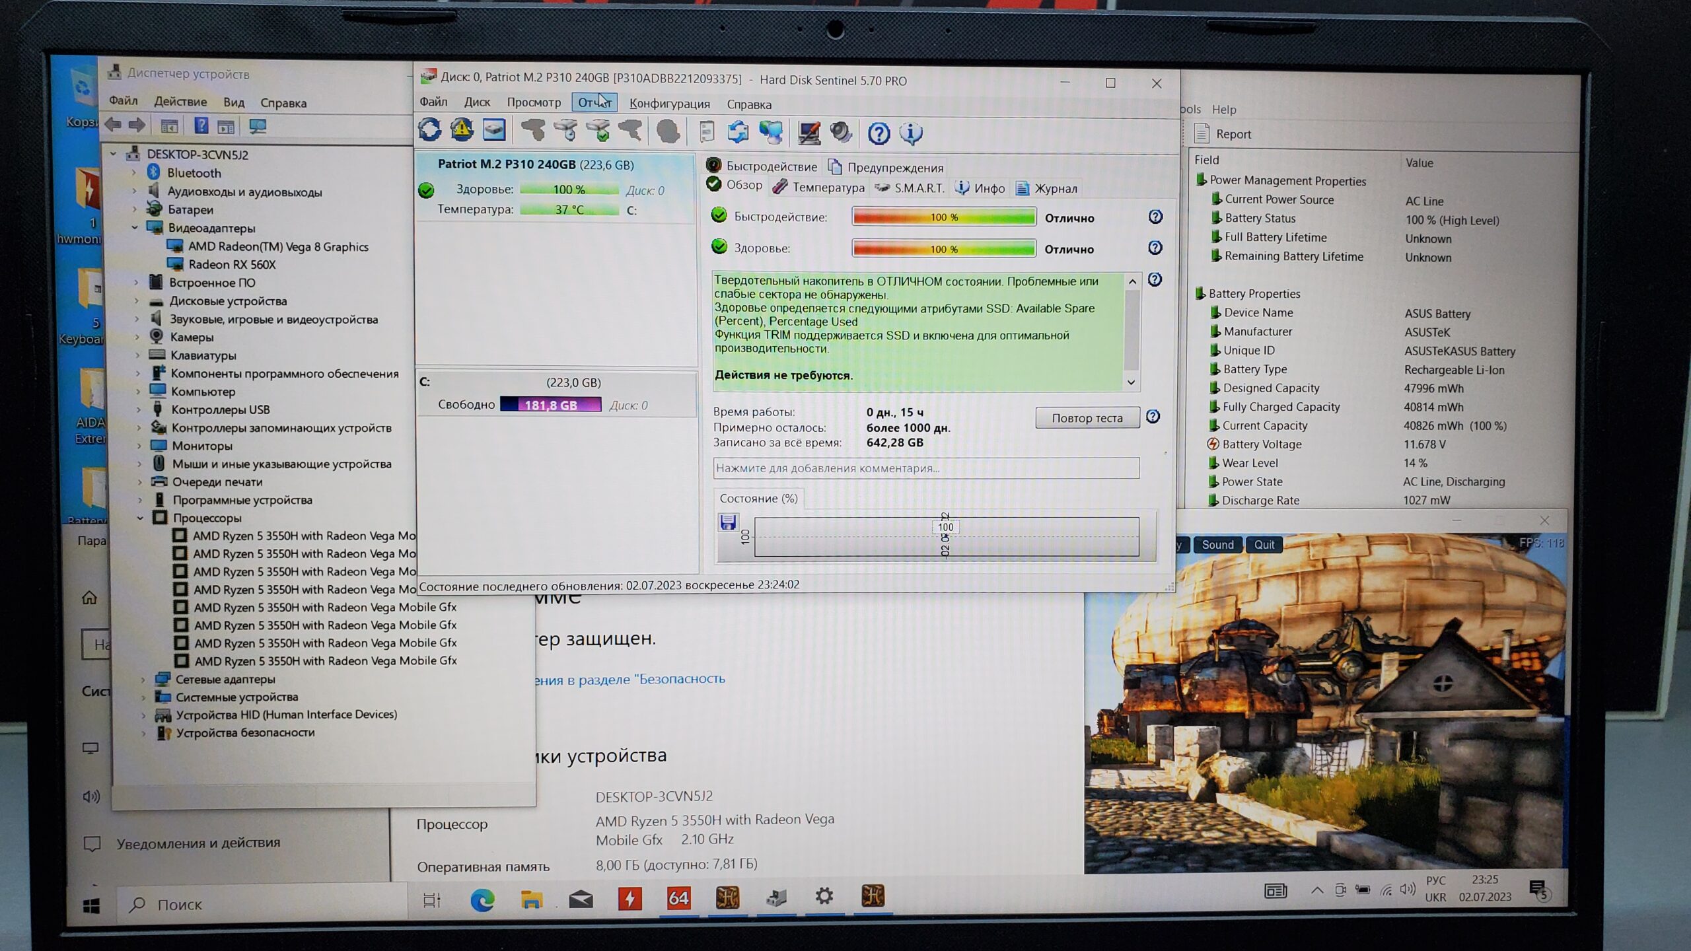Click the networked computers toolbar icon

tap(771, 133)
